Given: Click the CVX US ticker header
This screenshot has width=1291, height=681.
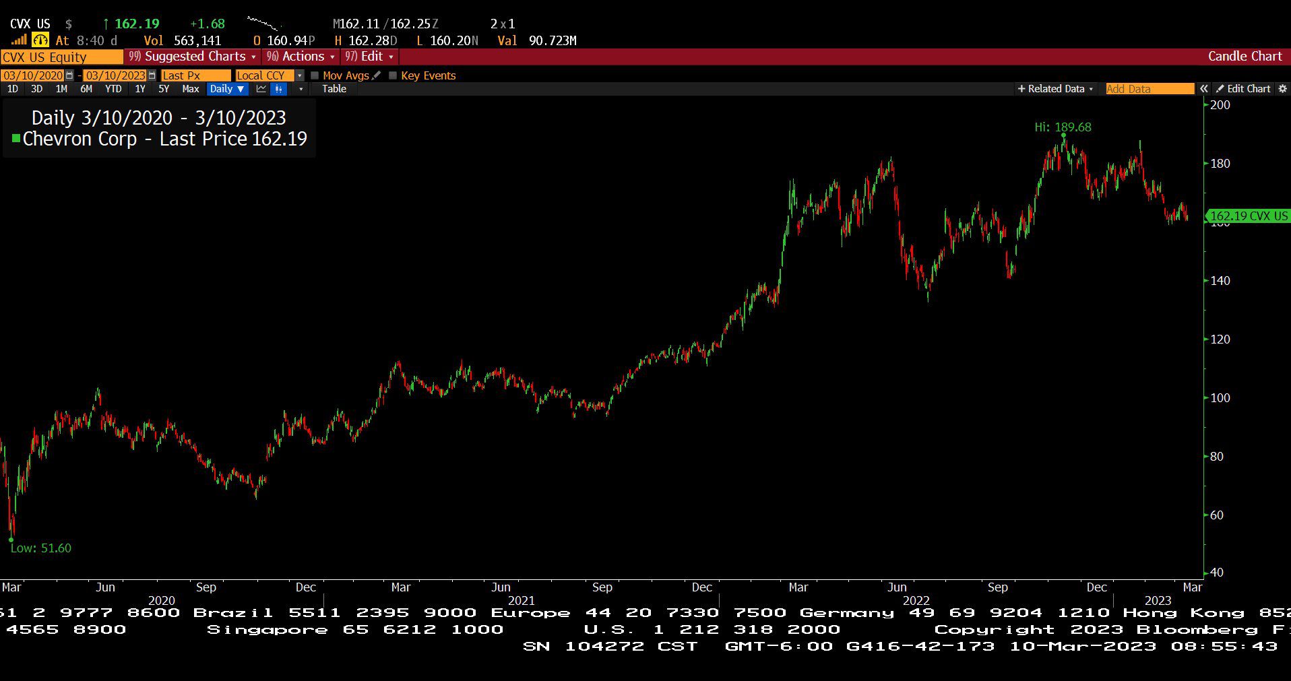Looking at the screenshot, I should click(x=30, y=24).
